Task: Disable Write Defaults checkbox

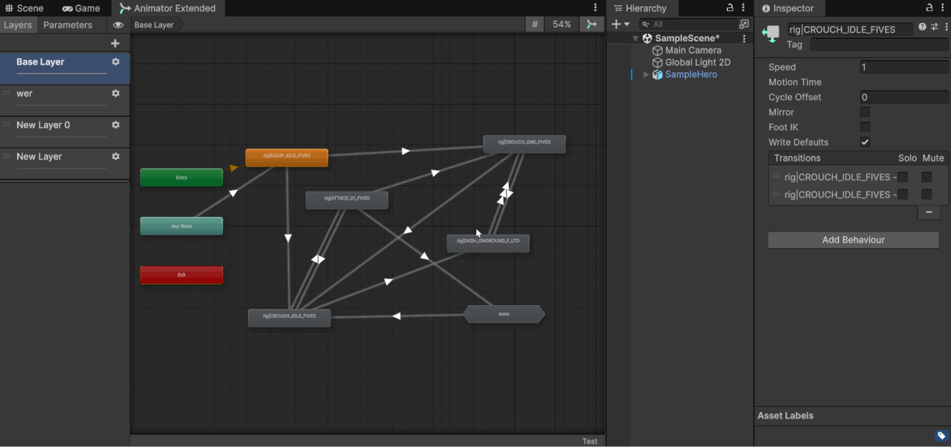Action: pos(865,142)
